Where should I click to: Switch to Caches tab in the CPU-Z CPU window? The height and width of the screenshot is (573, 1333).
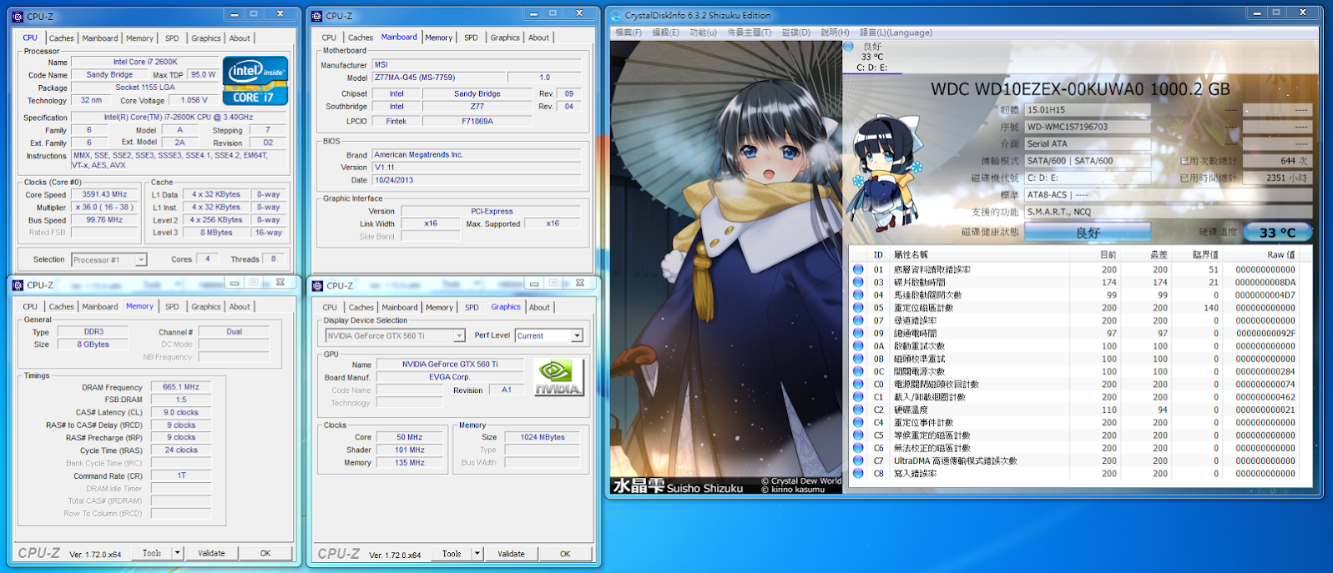point(62,38)
